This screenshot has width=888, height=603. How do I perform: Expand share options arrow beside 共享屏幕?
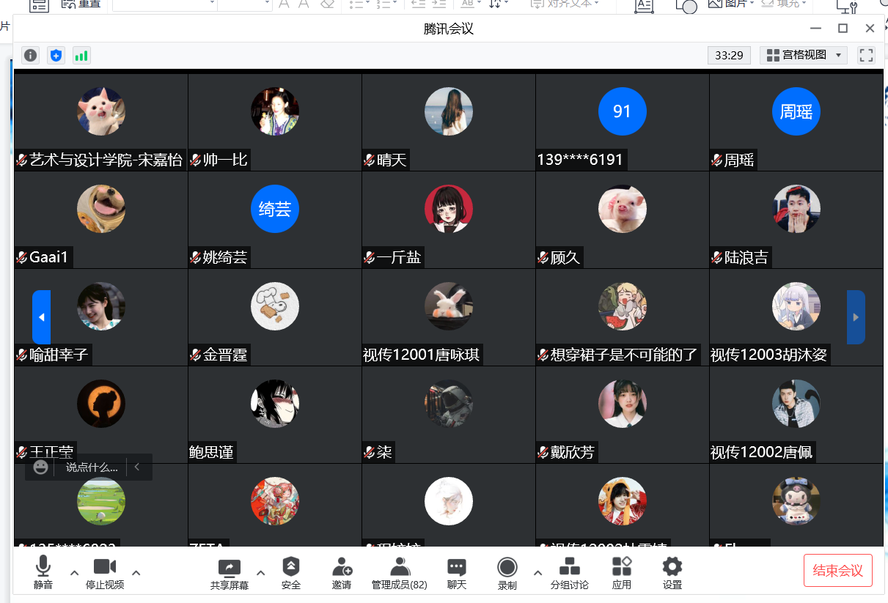click(260, 572)
